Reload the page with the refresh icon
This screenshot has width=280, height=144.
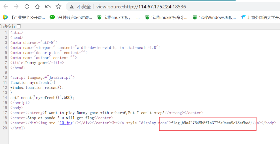click(27, 7)
